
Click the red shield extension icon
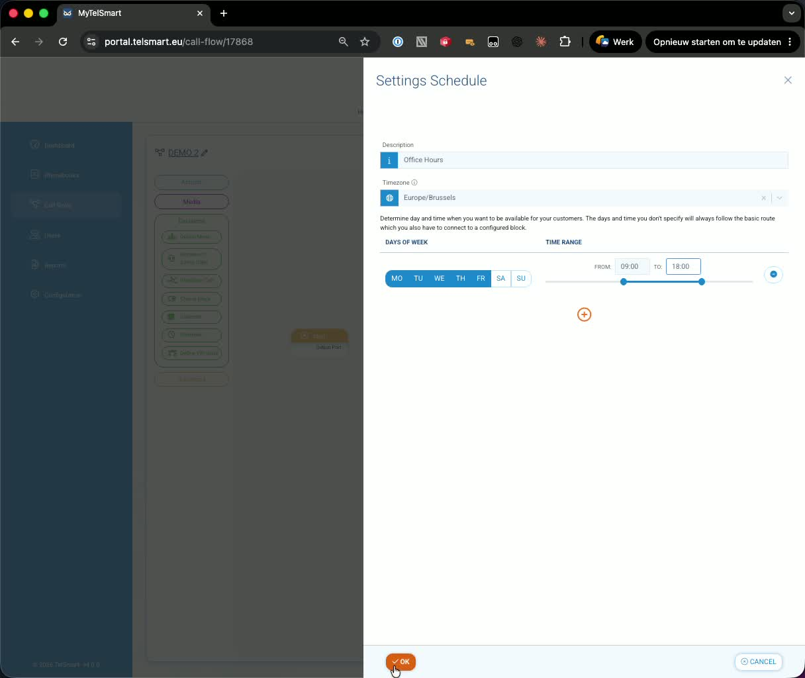(x=446, y=42)
